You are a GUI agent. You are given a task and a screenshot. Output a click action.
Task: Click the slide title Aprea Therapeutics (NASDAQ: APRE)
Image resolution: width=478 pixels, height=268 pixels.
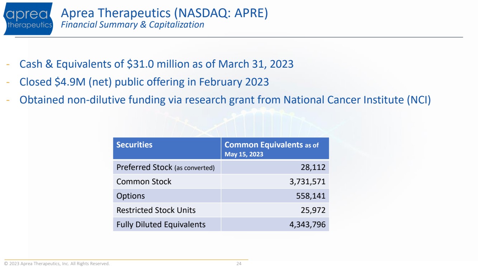click(x=164, y=13)
